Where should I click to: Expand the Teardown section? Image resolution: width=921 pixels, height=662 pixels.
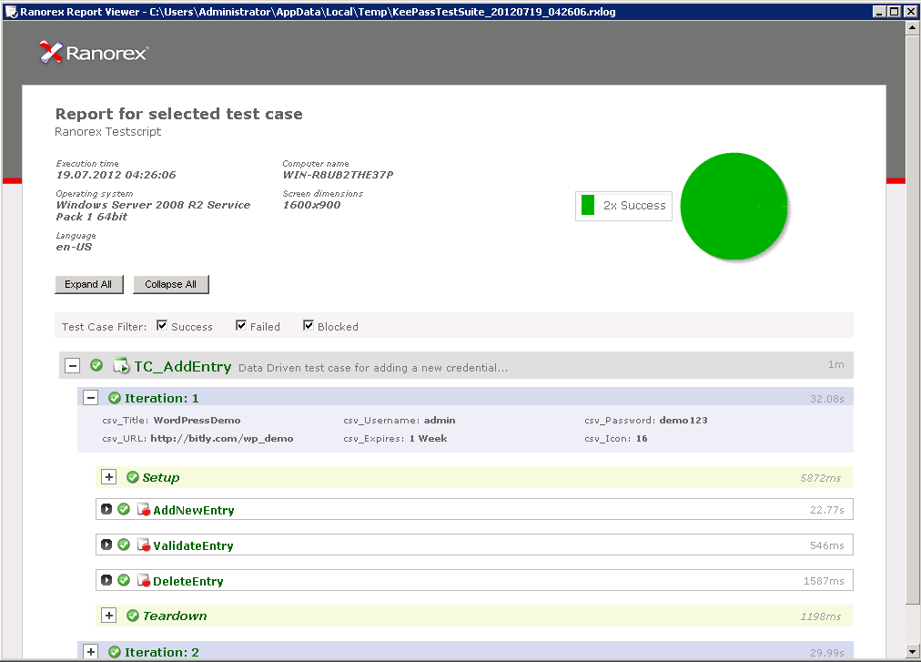[x=108, y=616]
